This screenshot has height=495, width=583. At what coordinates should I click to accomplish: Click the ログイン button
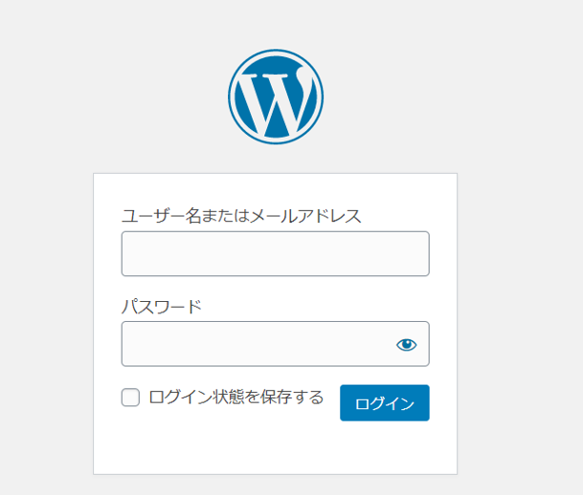(x=385, y=403)
